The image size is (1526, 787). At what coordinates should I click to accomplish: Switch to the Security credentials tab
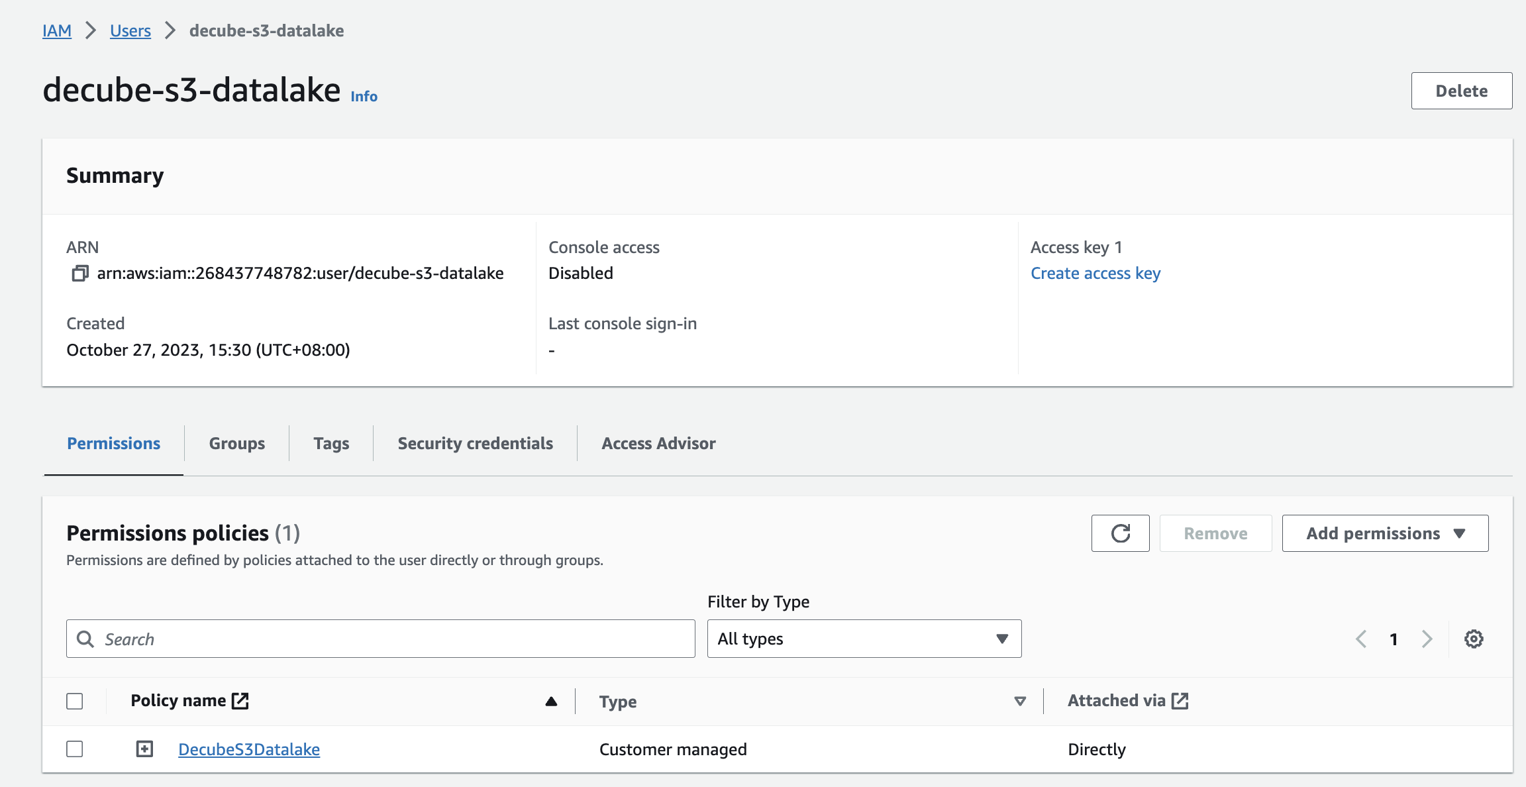tap(475, 443)
